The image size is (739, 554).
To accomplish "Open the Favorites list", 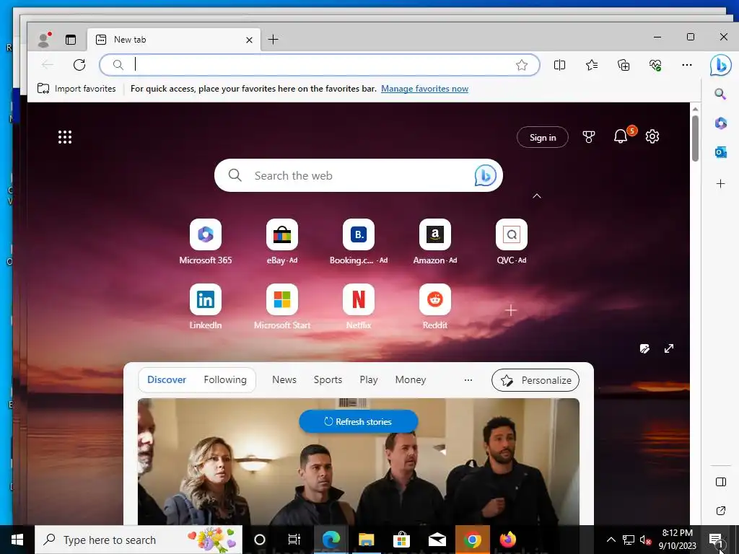I will 592,65.
